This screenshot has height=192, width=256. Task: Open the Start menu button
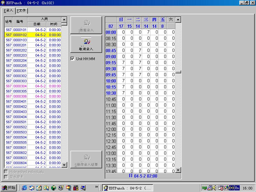point(9,188)
